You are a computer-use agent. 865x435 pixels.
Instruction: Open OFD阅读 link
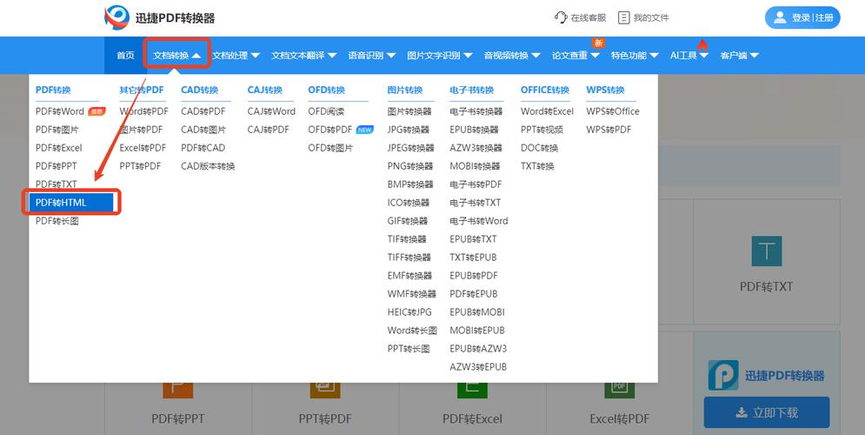click(x=326, y=111)
